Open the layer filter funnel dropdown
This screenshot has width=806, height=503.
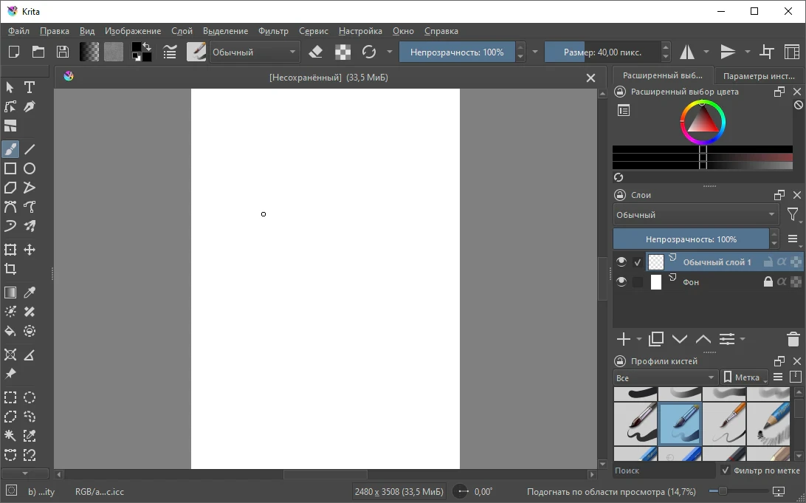pyautogui.click(x=793, y=215)
